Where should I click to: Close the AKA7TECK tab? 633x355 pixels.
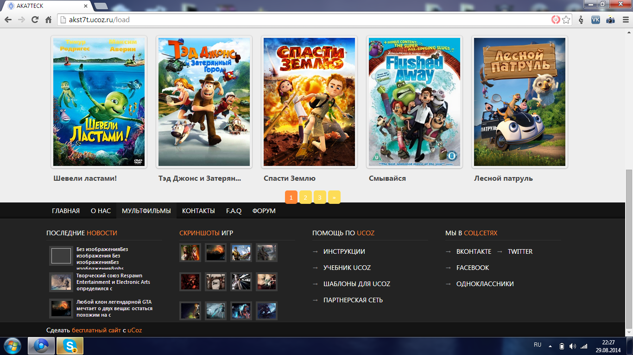(85, 6)
